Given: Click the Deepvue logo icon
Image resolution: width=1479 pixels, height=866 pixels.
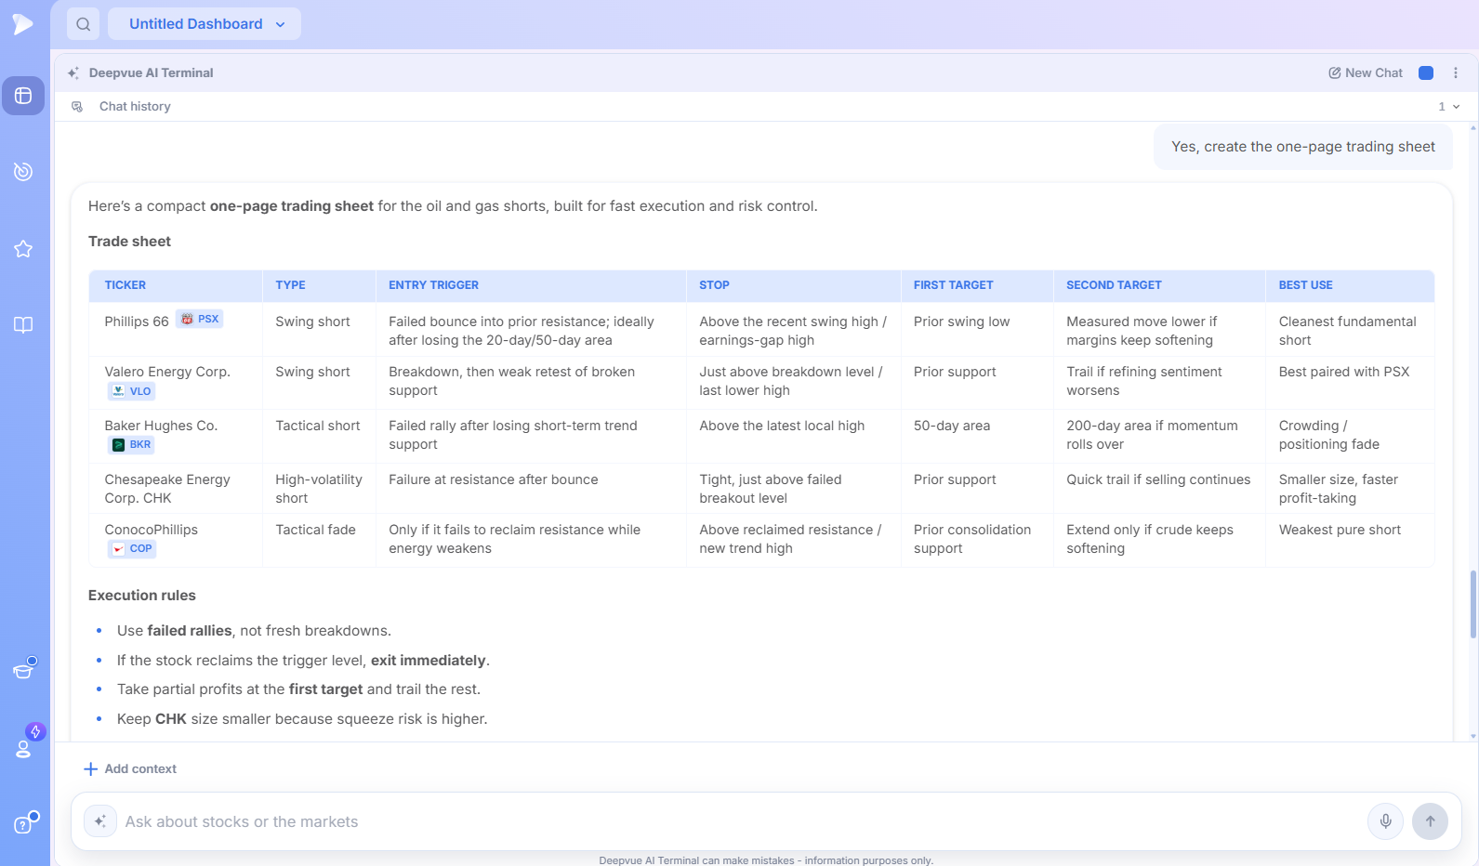Looking at the screenshot, I should click(x=23, y=24).
